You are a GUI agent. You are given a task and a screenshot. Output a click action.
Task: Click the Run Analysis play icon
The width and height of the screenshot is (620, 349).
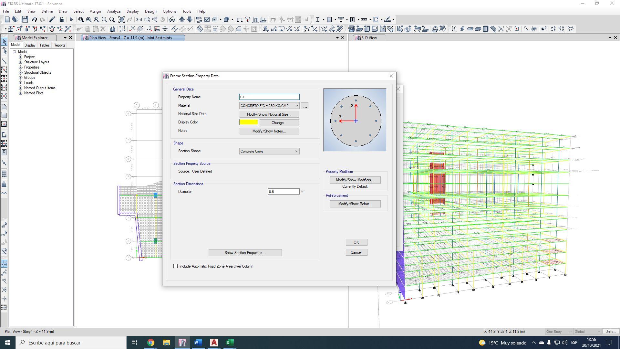click(x=71, y=19)
